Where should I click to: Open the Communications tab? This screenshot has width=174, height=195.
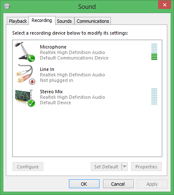[x=93, y=21]
